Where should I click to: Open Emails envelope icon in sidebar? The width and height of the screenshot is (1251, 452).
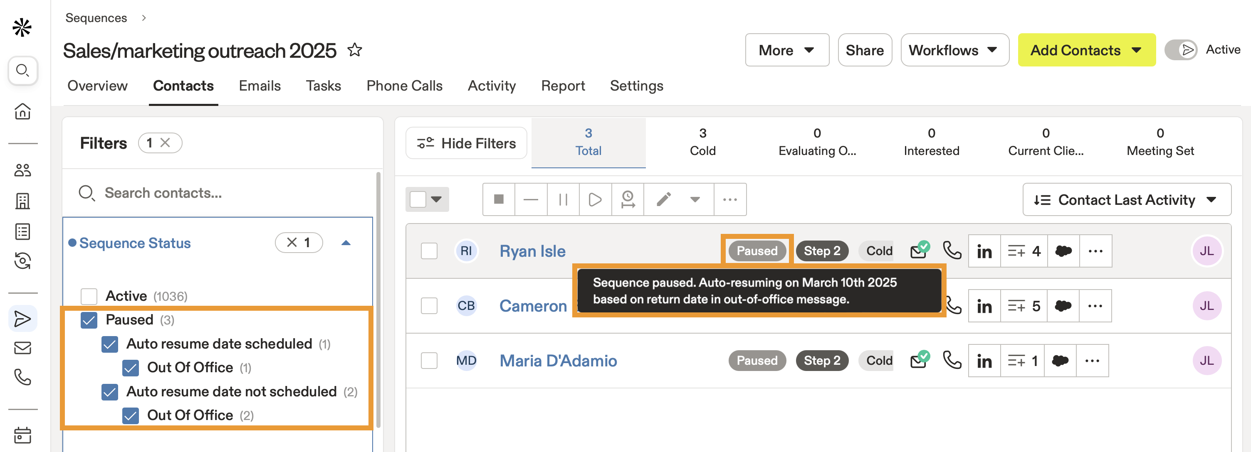22,348
